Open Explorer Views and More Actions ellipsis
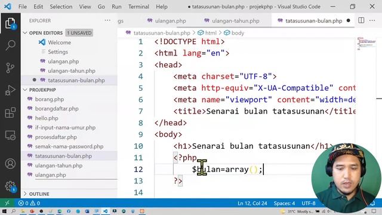Screen dimensions: 382x215 [x=107, y=20]
